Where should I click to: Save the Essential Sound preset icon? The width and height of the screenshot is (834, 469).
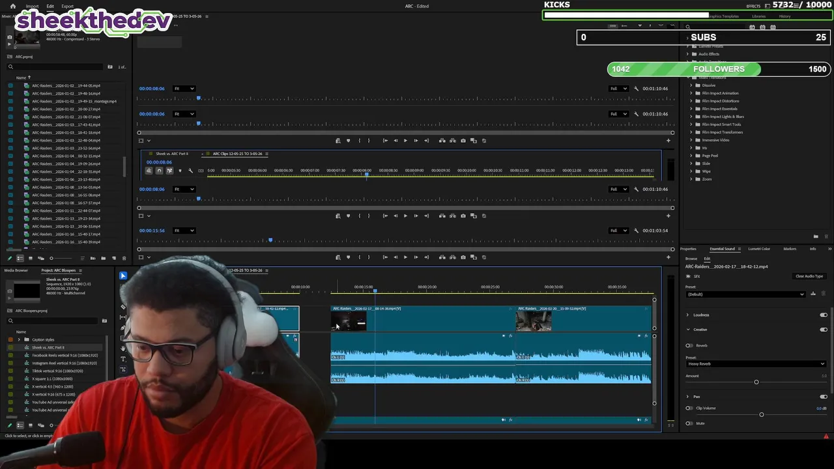[813, 294]
